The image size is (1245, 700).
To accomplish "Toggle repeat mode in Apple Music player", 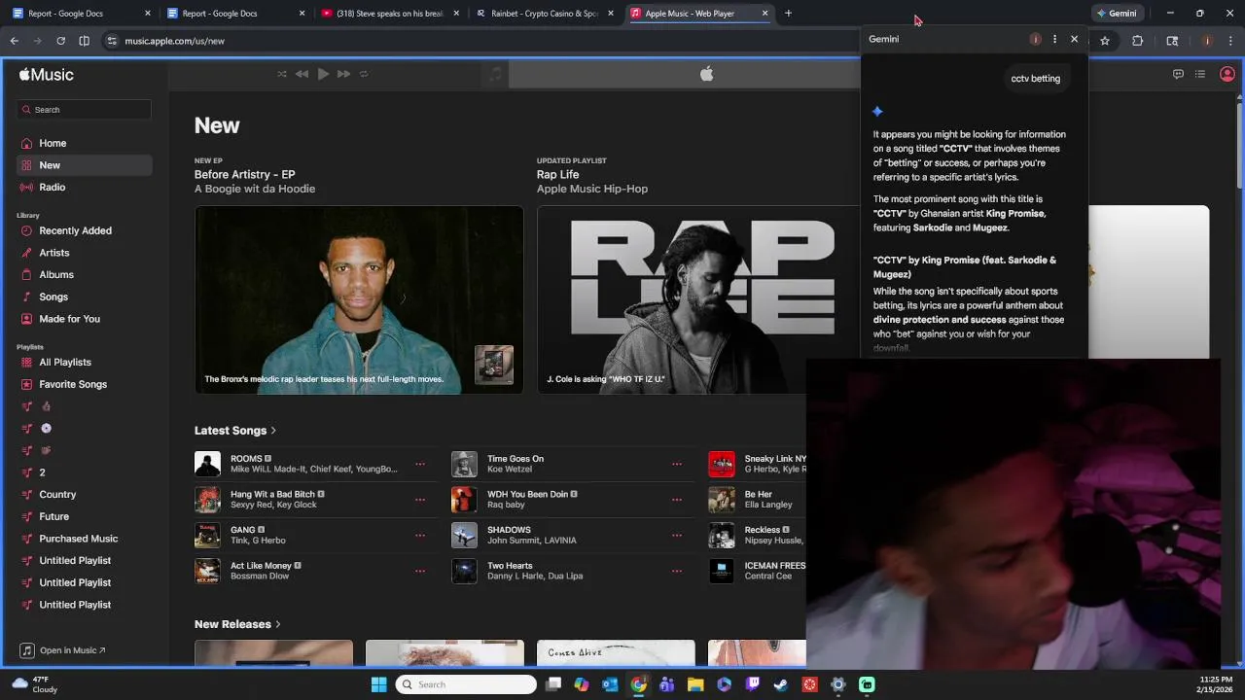I will click(x=364, y=74).
